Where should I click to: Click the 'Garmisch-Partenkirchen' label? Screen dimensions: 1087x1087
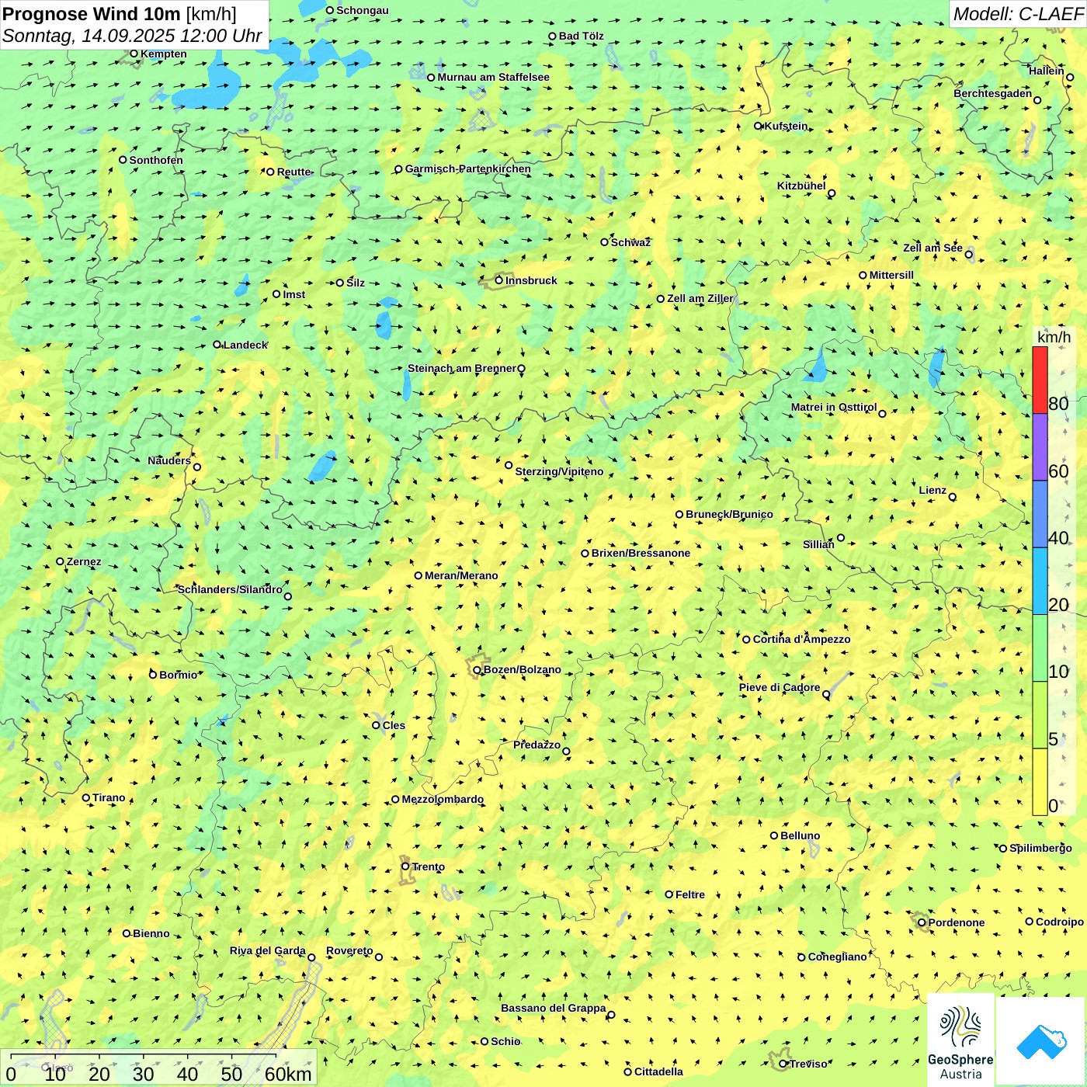(468, 168)
